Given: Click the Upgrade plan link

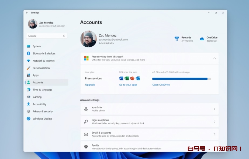Looking at the screenshot, I should pos(90,85).
